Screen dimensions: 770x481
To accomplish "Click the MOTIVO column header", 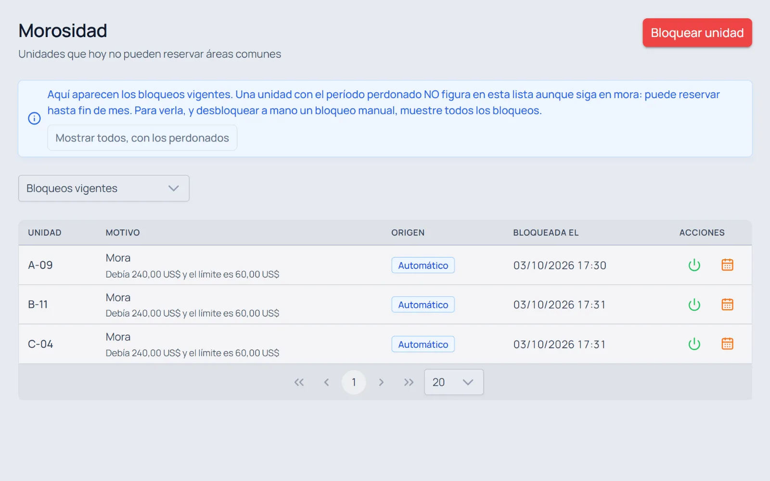I will coord(123,233).
